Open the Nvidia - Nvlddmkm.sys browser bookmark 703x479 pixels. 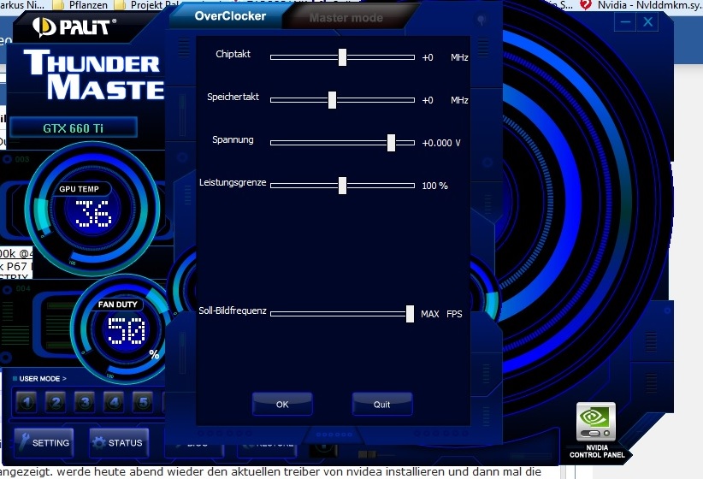coord(641,5)
